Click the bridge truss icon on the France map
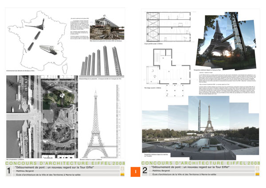The height and width of the screenshot is (188, 266). coord(48,50)
